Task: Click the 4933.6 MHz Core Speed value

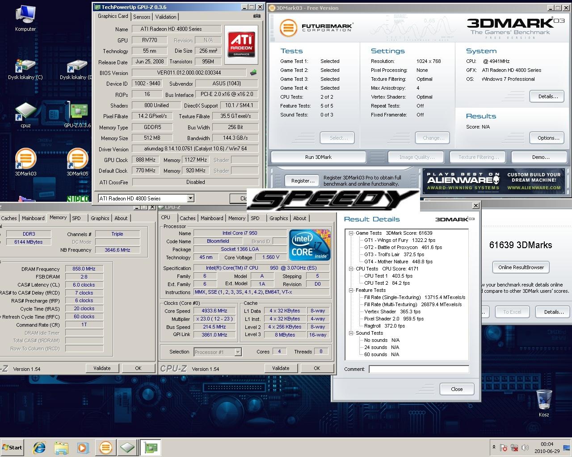Action: (214, 311)
